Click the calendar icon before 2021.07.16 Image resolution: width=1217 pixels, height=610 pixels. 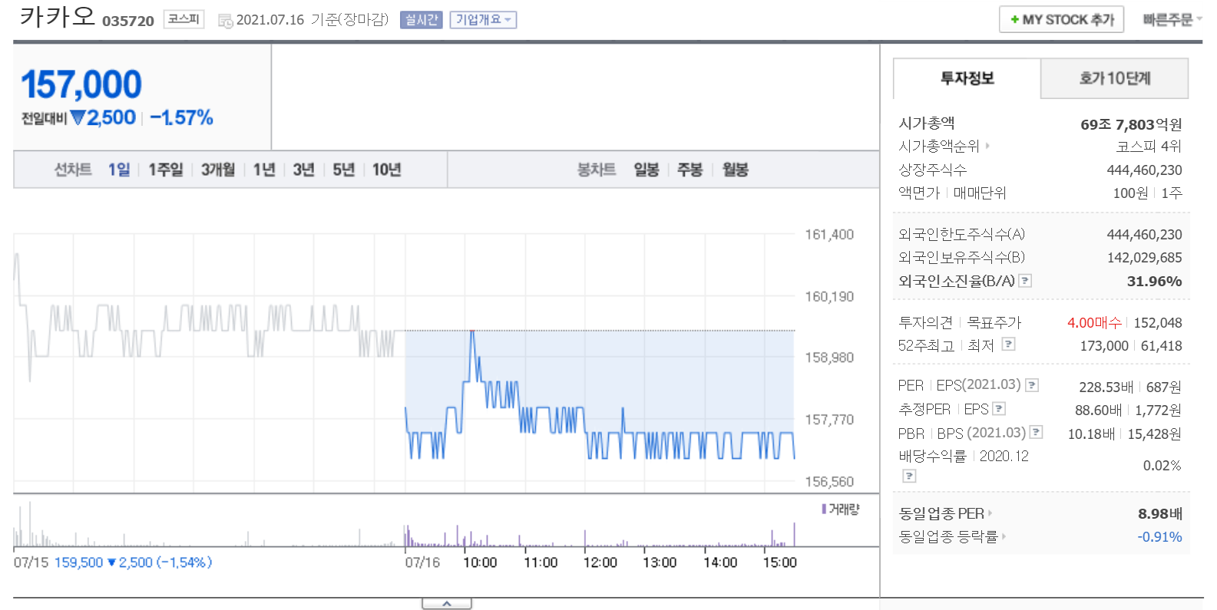[x=225, y=21]
